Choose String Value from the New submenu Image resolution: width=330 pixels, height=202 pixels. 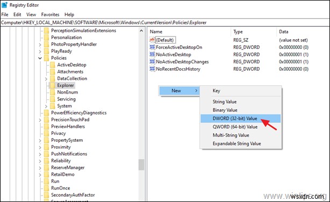coord(241,102)
